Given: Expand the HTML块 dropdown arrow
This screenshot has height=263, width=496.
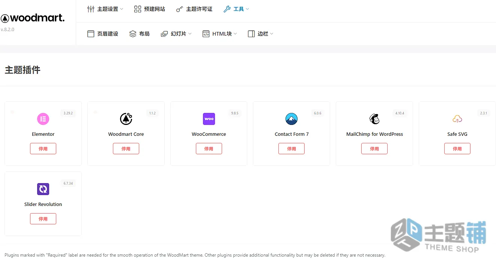Looking at the screenshot, I should tap(235, 34).
